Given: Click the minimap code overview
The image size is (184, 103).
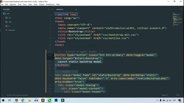Looking at the screenshot, I should pos(177,19).
